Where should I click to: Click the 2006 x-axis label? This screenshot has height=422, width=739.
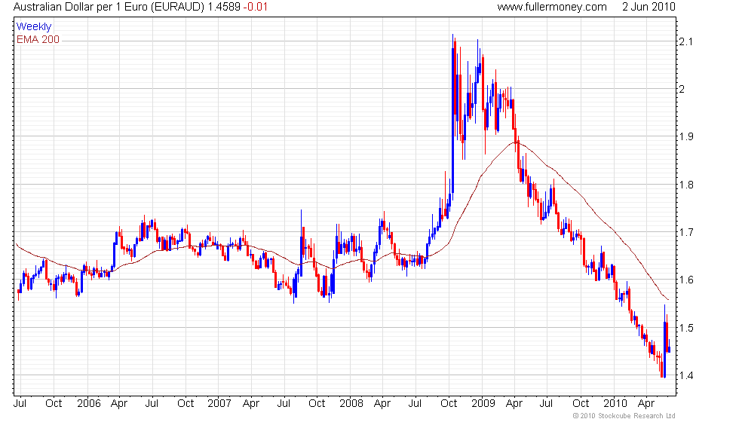[89, 404]
